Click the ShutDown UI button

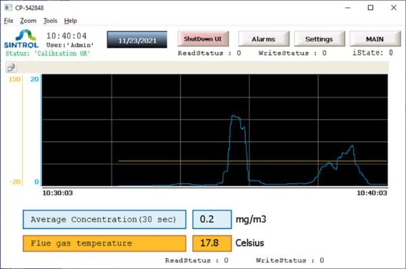[203, 39]
